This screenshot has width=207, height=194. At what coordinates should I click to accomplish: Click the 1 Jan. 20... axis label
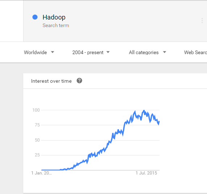tap(41, 173)
